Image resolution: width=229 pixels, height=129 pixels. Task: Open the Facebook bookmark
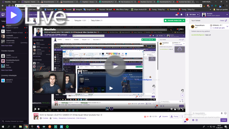coord(49,10)
